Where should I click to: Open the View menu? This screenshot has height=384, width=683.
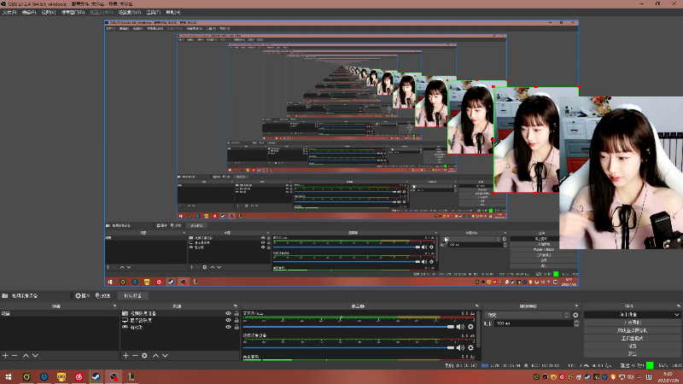click(49, 12)
